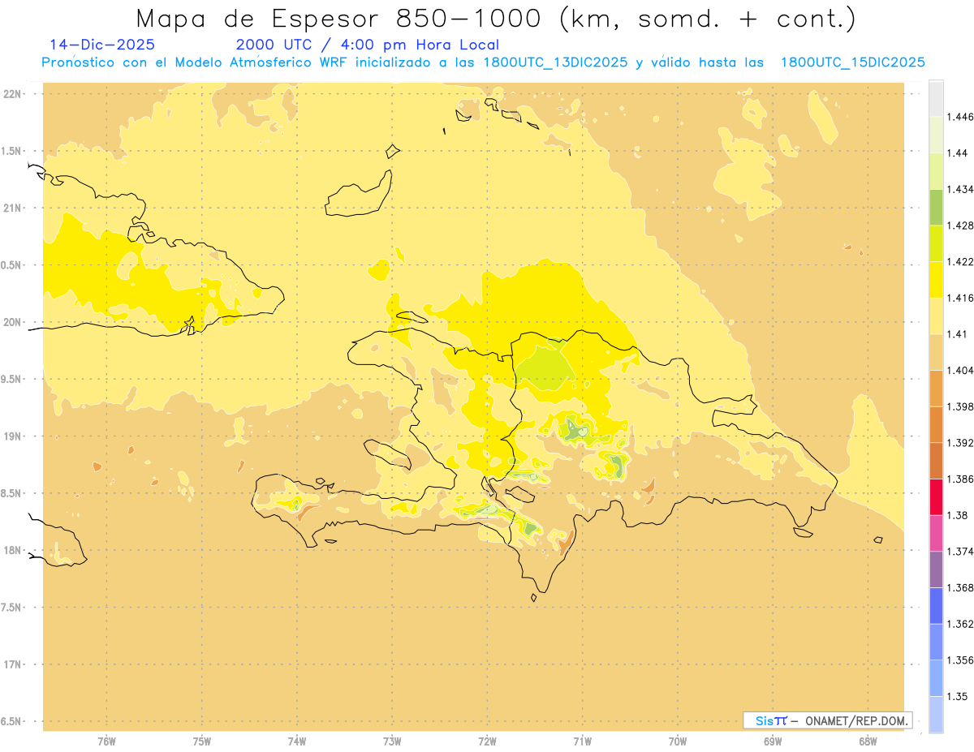Select the '72W' longitude label
This screenshot has height=752, width=974.
pyautogui.click(x=487, y=741)
